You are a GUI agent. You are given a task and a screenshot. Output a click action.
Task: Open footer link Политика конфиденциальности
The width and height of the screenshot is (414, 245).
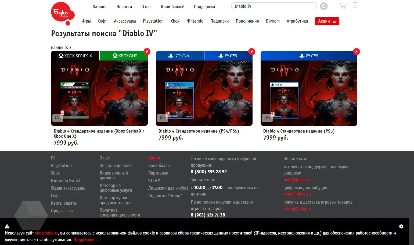point(120,213)
